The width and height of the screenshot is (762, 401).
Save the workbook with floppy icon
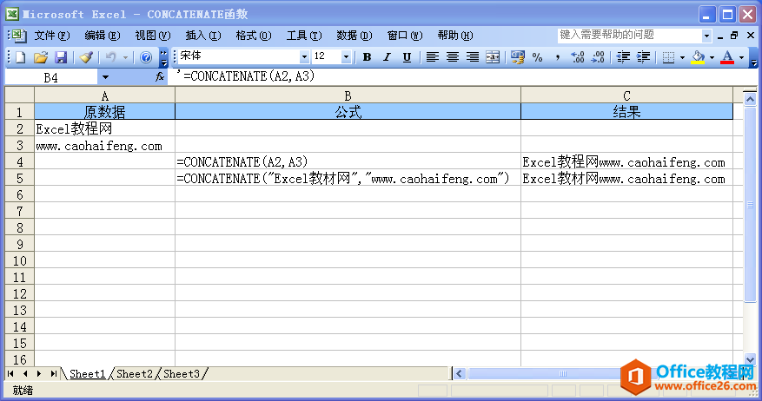(x=61, y=57)
